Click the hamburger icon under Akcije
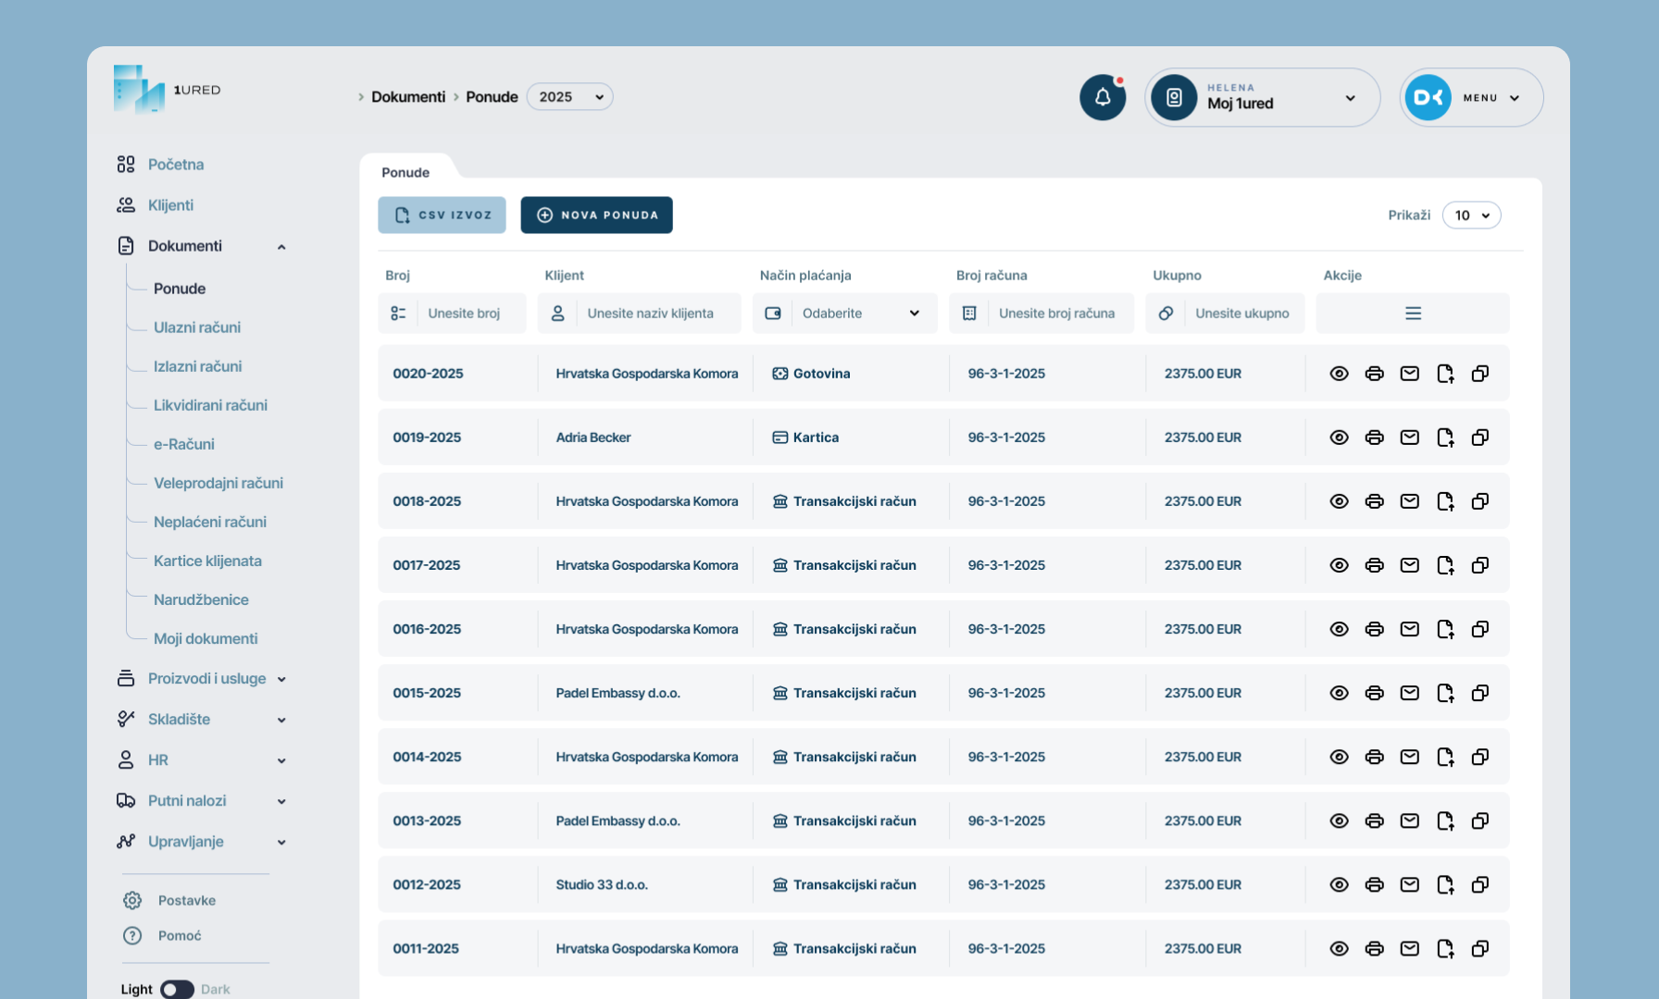Viewport: 1659px width, 999px height. (x=1412, y=314)
